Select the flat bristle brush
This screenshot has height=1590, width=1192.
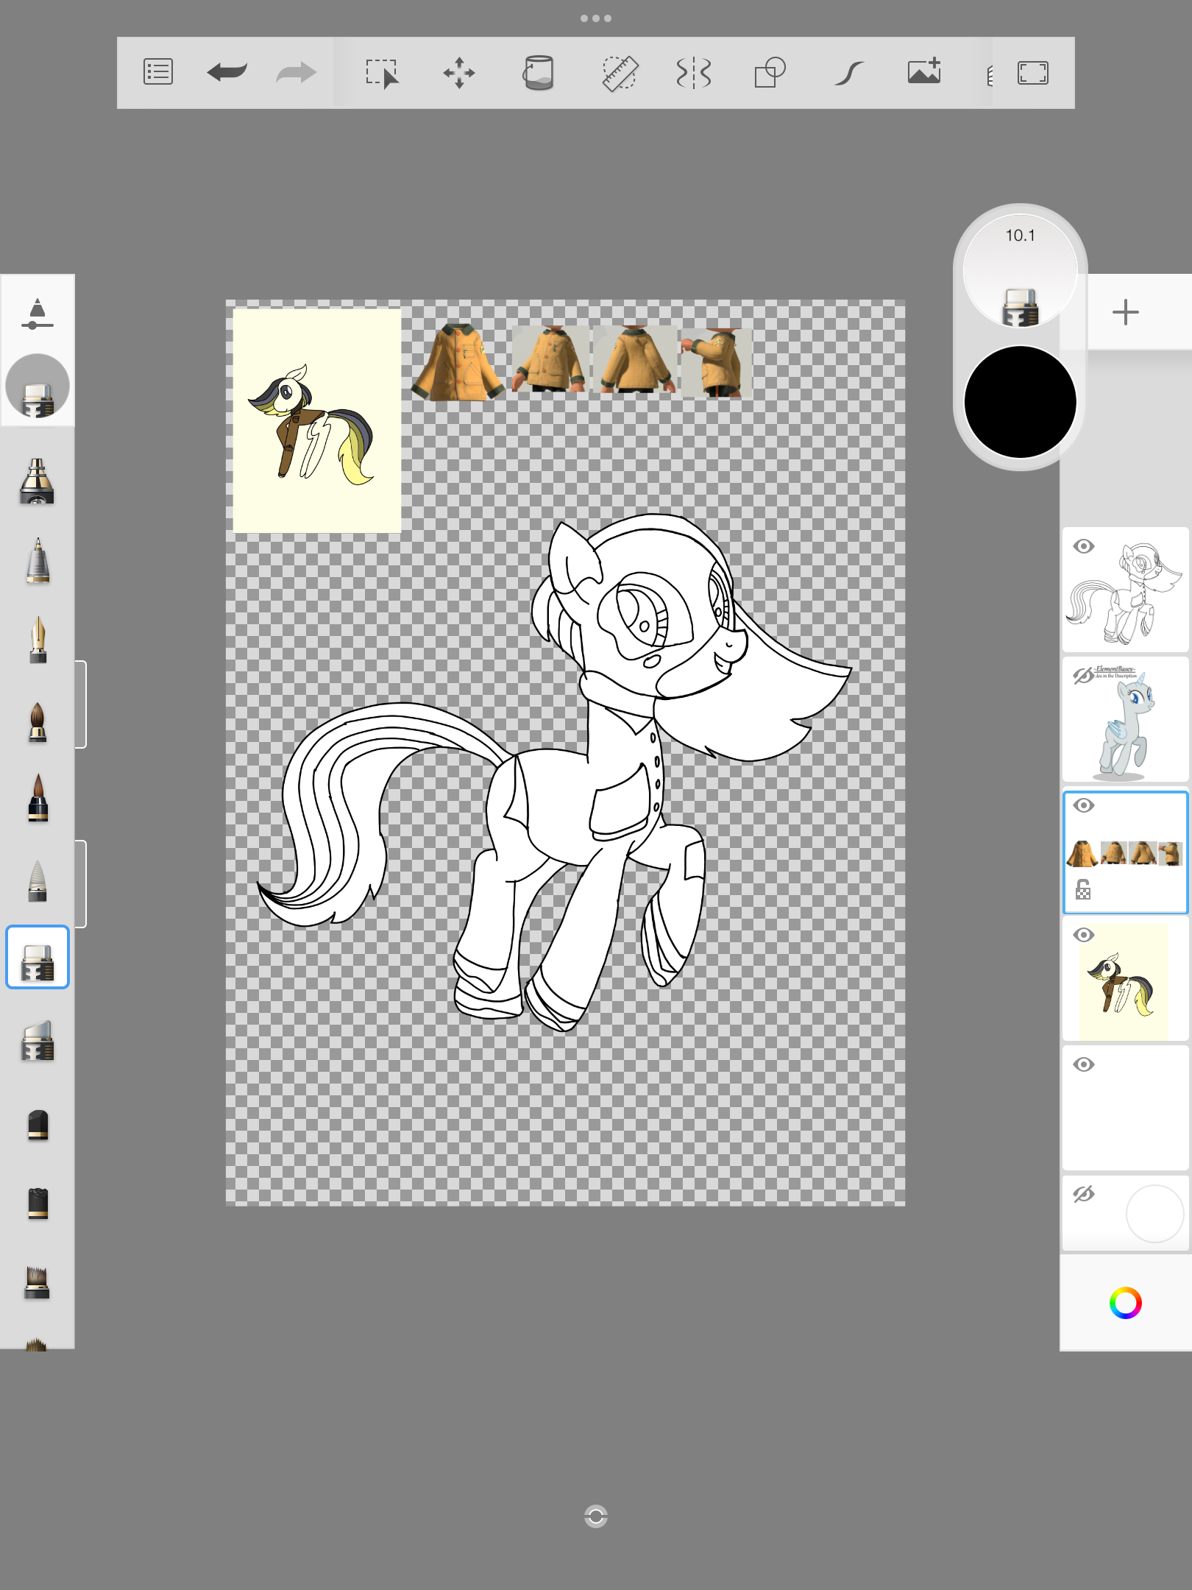[x=38, y=1283]
